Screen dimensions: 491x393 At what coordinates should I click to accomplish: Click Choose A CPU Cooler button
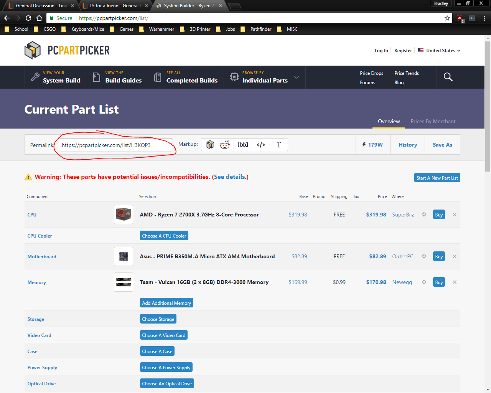tap(164, 236)
